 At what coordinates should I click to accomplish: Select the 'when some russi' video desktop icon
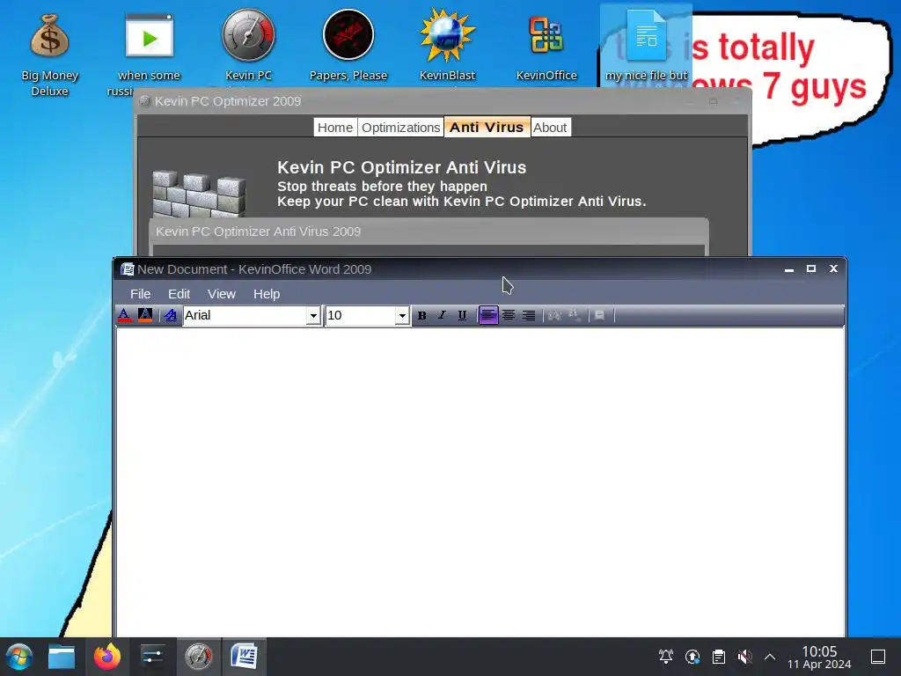click(x=149, y=55)
